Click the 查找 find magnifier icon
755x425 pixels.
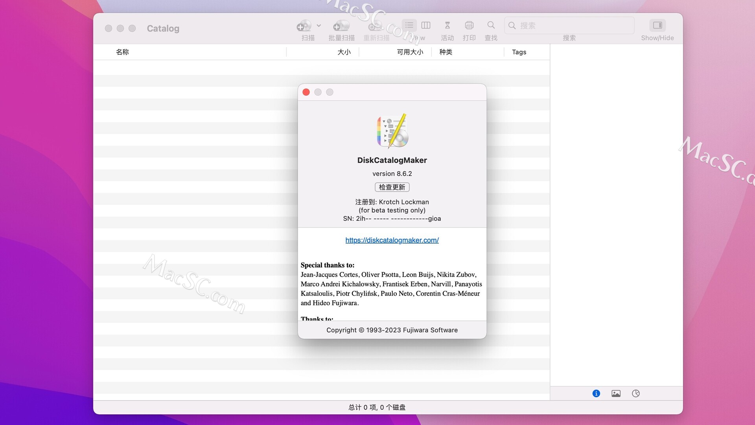point(490,25)
